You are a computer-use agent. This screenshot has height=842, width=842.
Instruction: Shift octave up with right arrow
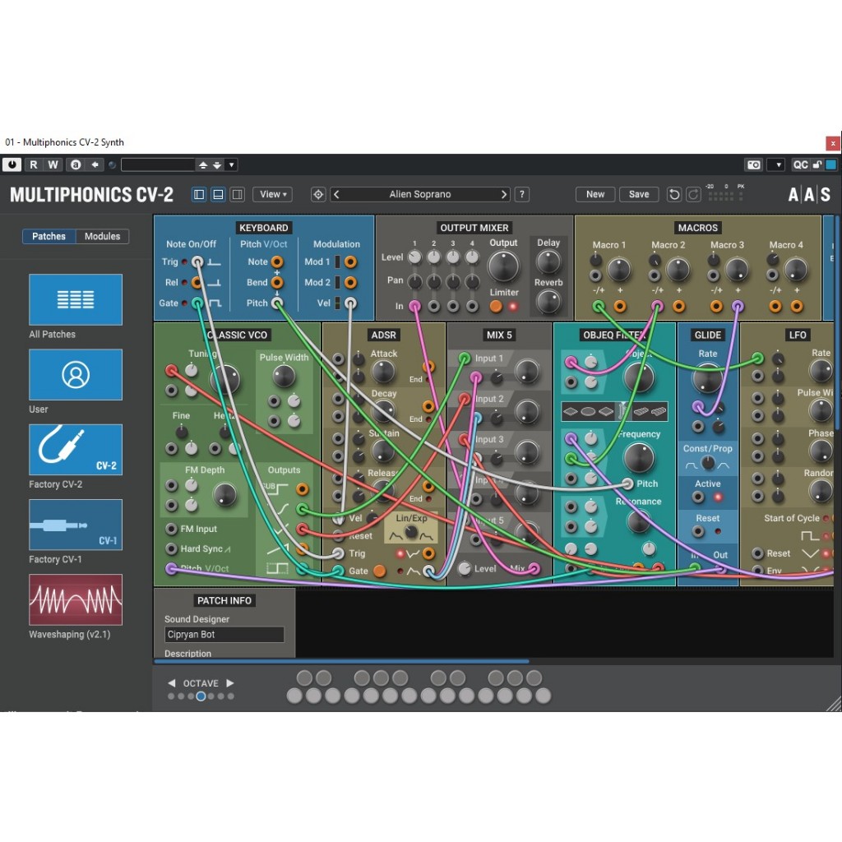[x=230, y=683]
